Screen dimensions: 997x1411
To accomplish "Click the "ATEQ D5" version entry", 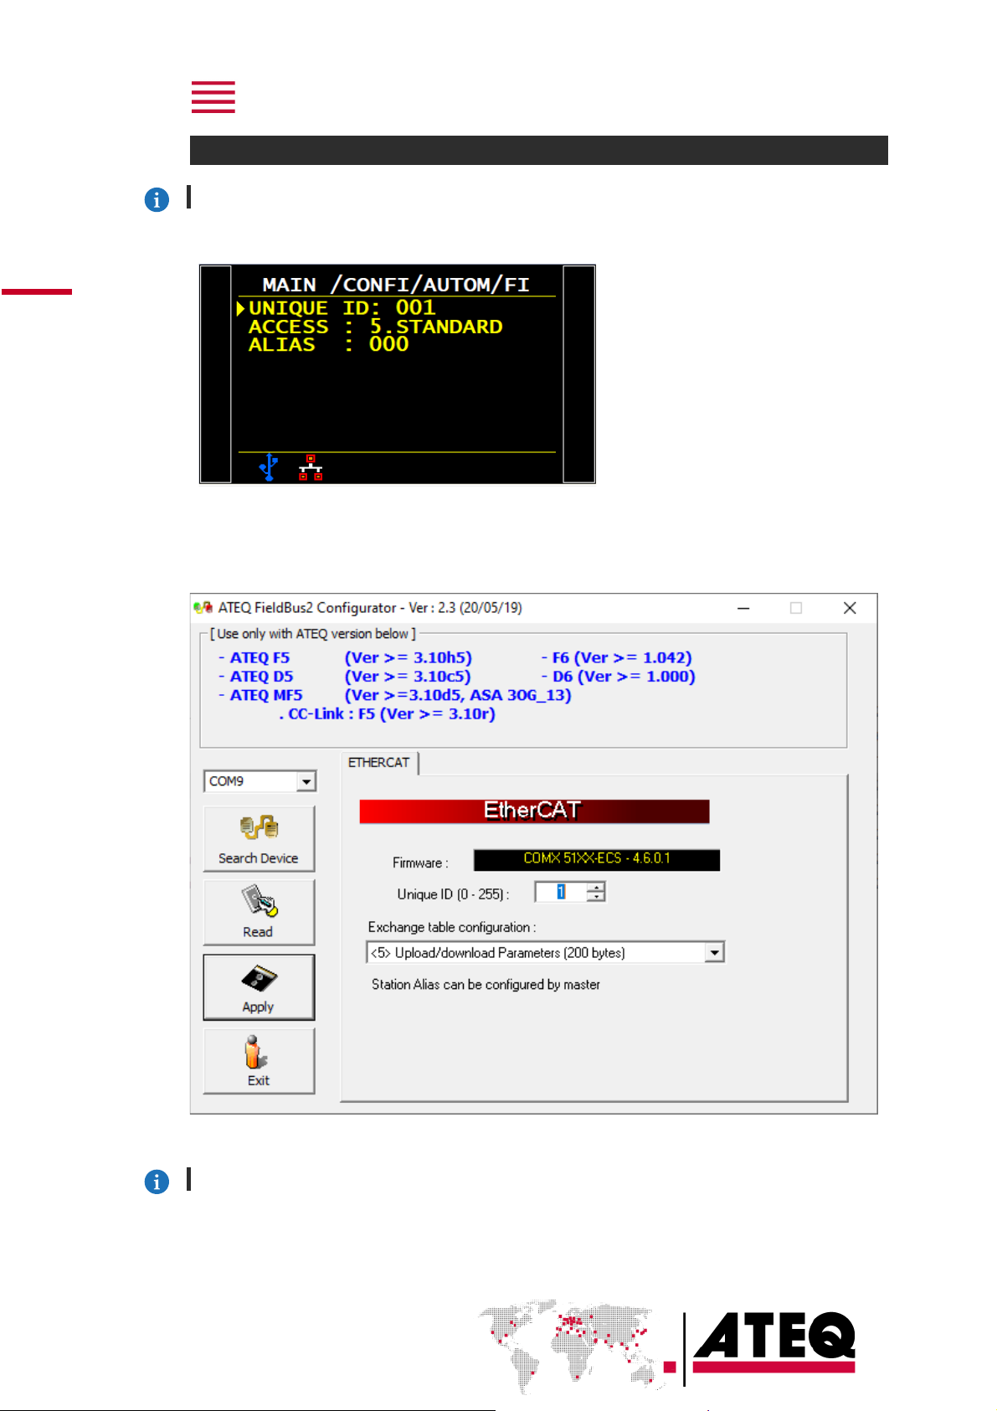I will click(261, 677).
